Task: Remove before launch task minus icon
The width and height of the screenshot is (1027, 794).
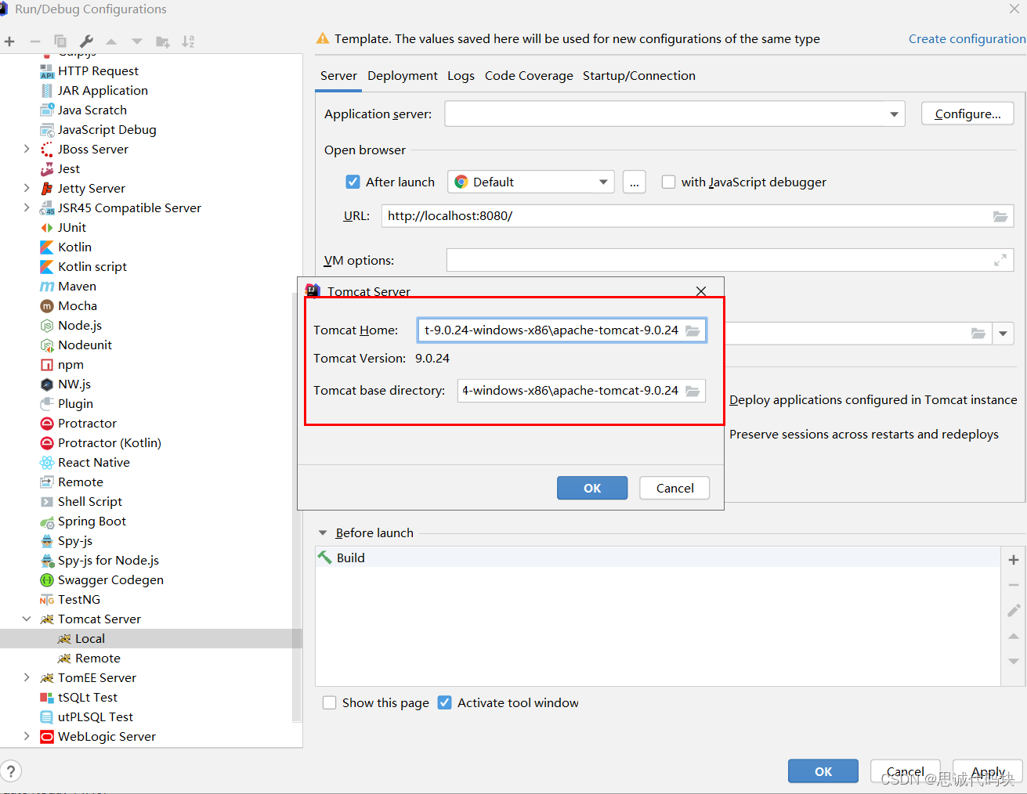Action: tap(1014, 585)
